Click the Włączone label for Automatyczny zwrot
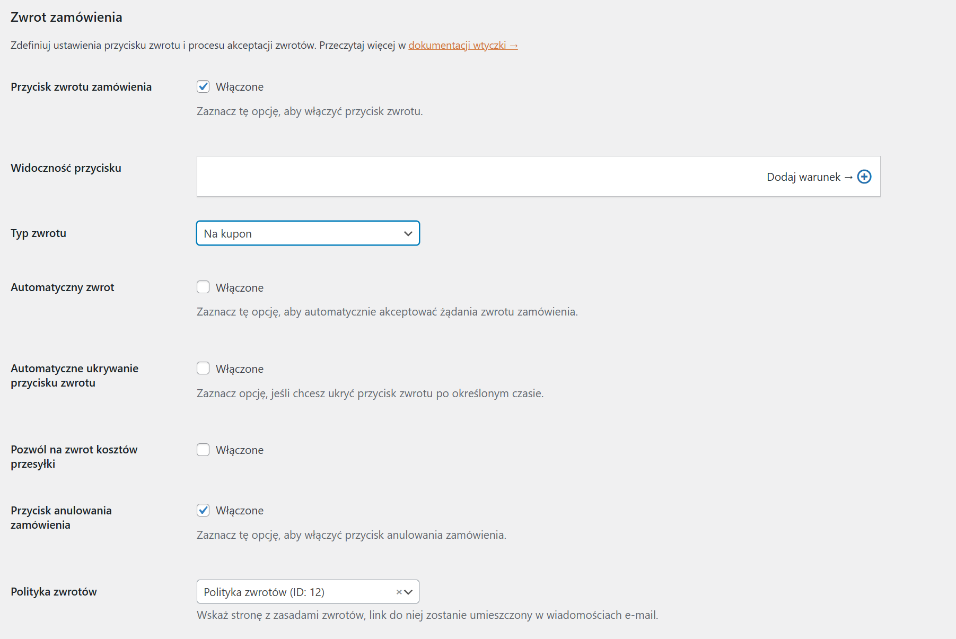 coord(240,288)
